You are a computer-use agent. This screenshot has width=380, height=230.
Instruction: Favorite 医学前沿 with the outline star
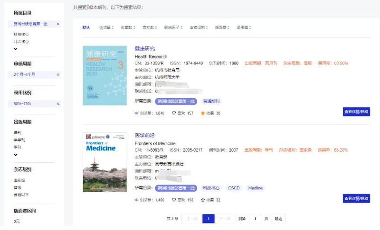click(203, 200)
